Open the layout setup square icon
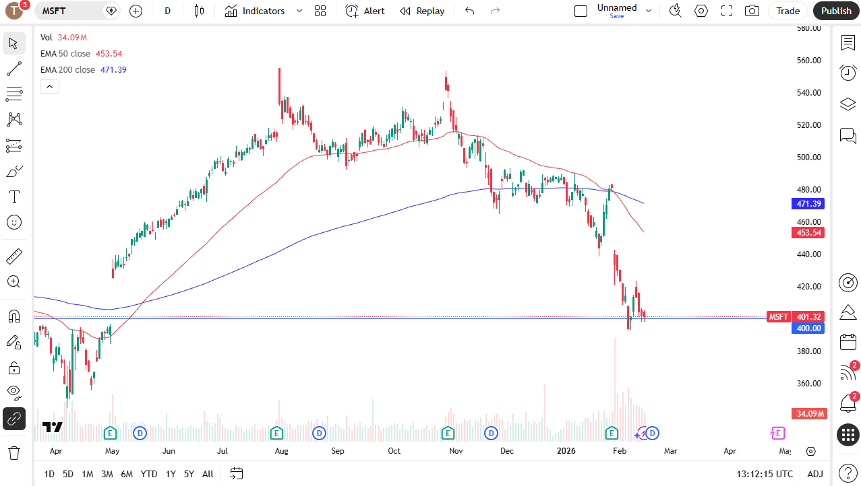The image size is (861, 486). [x=581, y=11]
